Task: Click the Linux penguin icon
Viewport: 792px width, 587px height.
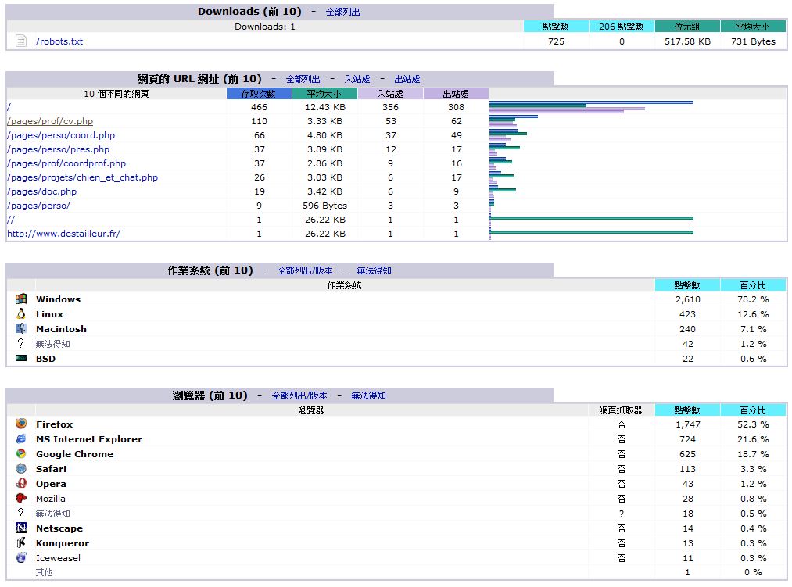Action: coord(21,313)
